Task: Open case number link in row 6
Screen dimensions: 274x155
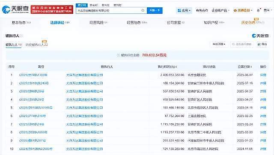Action: click(x=33, y=116)
